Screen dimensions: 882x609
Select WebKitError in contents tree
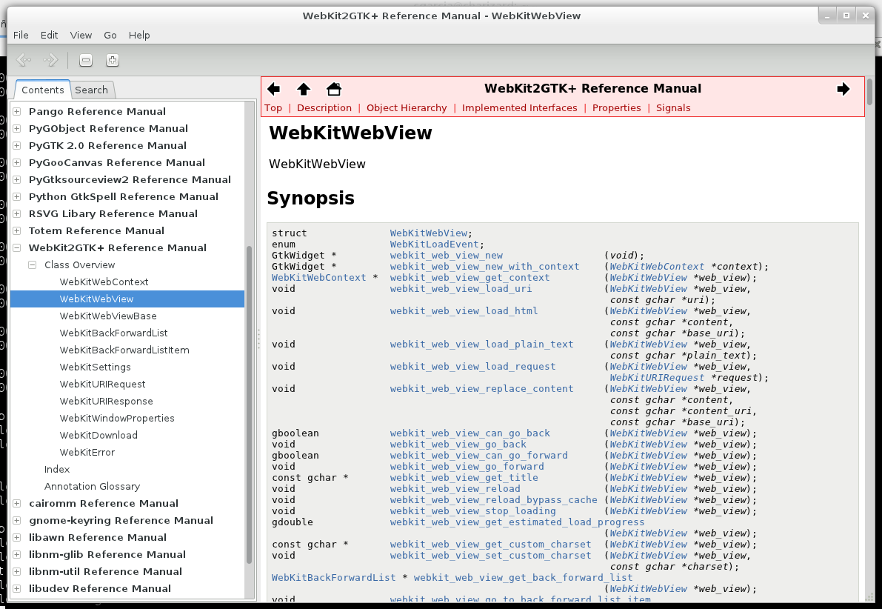[87, 452]
